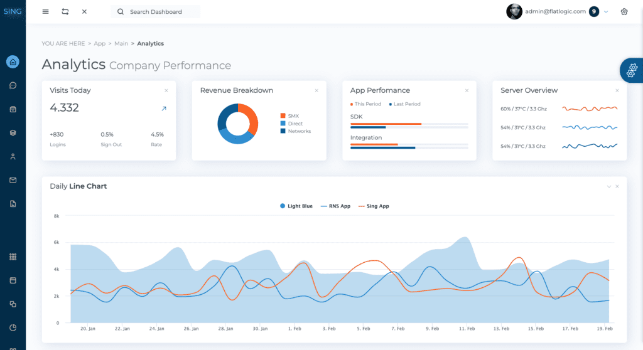Click the X icon next to refresh
Viewport: 643px width, 350px height.
coord(84,11)
